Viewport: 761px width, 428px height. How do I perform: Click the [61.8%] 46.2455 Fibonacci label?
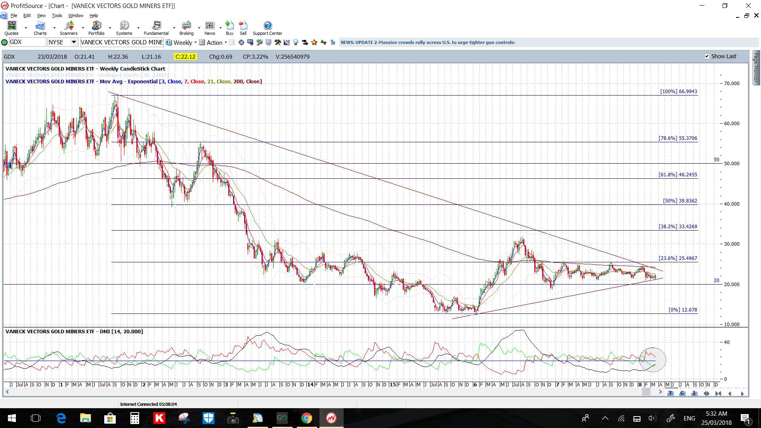pos(678,174)
